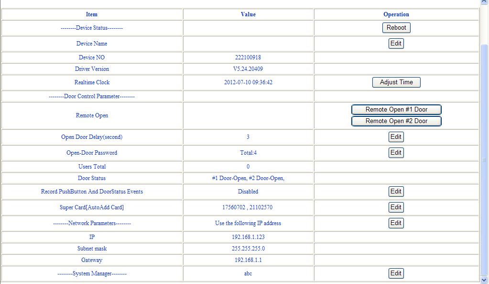This screenshot has height=284, width=489.
Task: Edit Record PushButton And DoorStatus Events
Action: [396, 191]
